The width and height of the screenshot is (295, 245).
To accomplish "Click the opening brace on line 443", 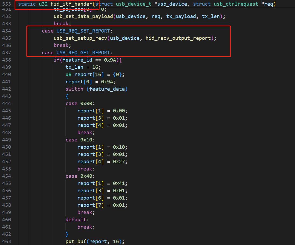I will pyautogui.click(x=67, y=96).
